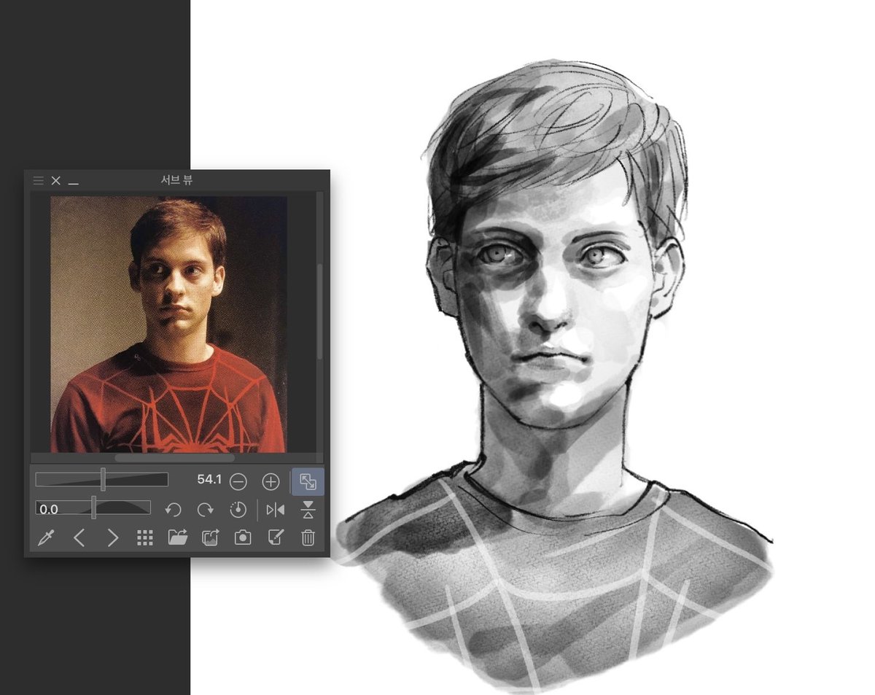Import image file into Sub View
This screenshot has width=875, height=695.
(177, 538)
